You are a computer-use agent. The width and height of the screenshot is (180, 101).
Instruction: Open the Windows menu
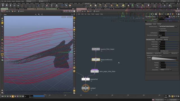coord(18,1)
